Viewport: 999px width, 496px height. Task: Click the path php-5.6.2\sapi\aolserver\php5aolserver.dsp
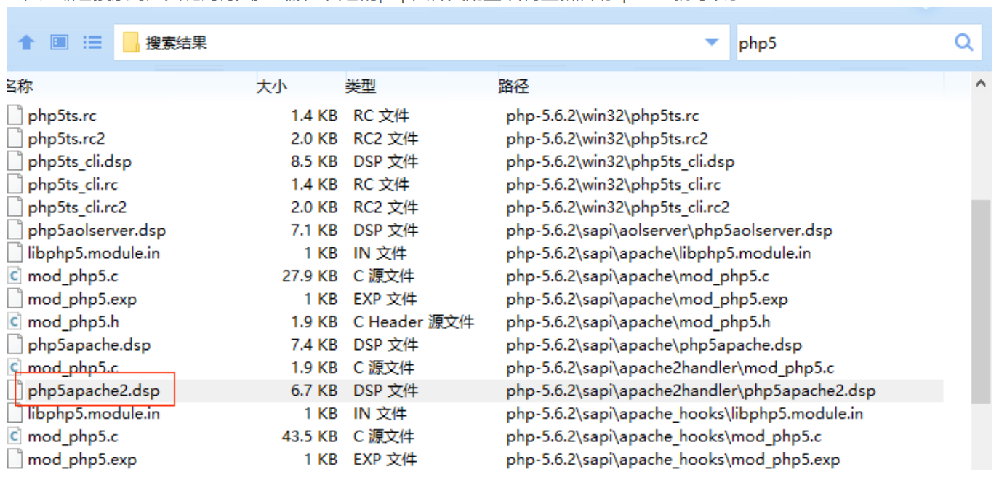point(669,231)
